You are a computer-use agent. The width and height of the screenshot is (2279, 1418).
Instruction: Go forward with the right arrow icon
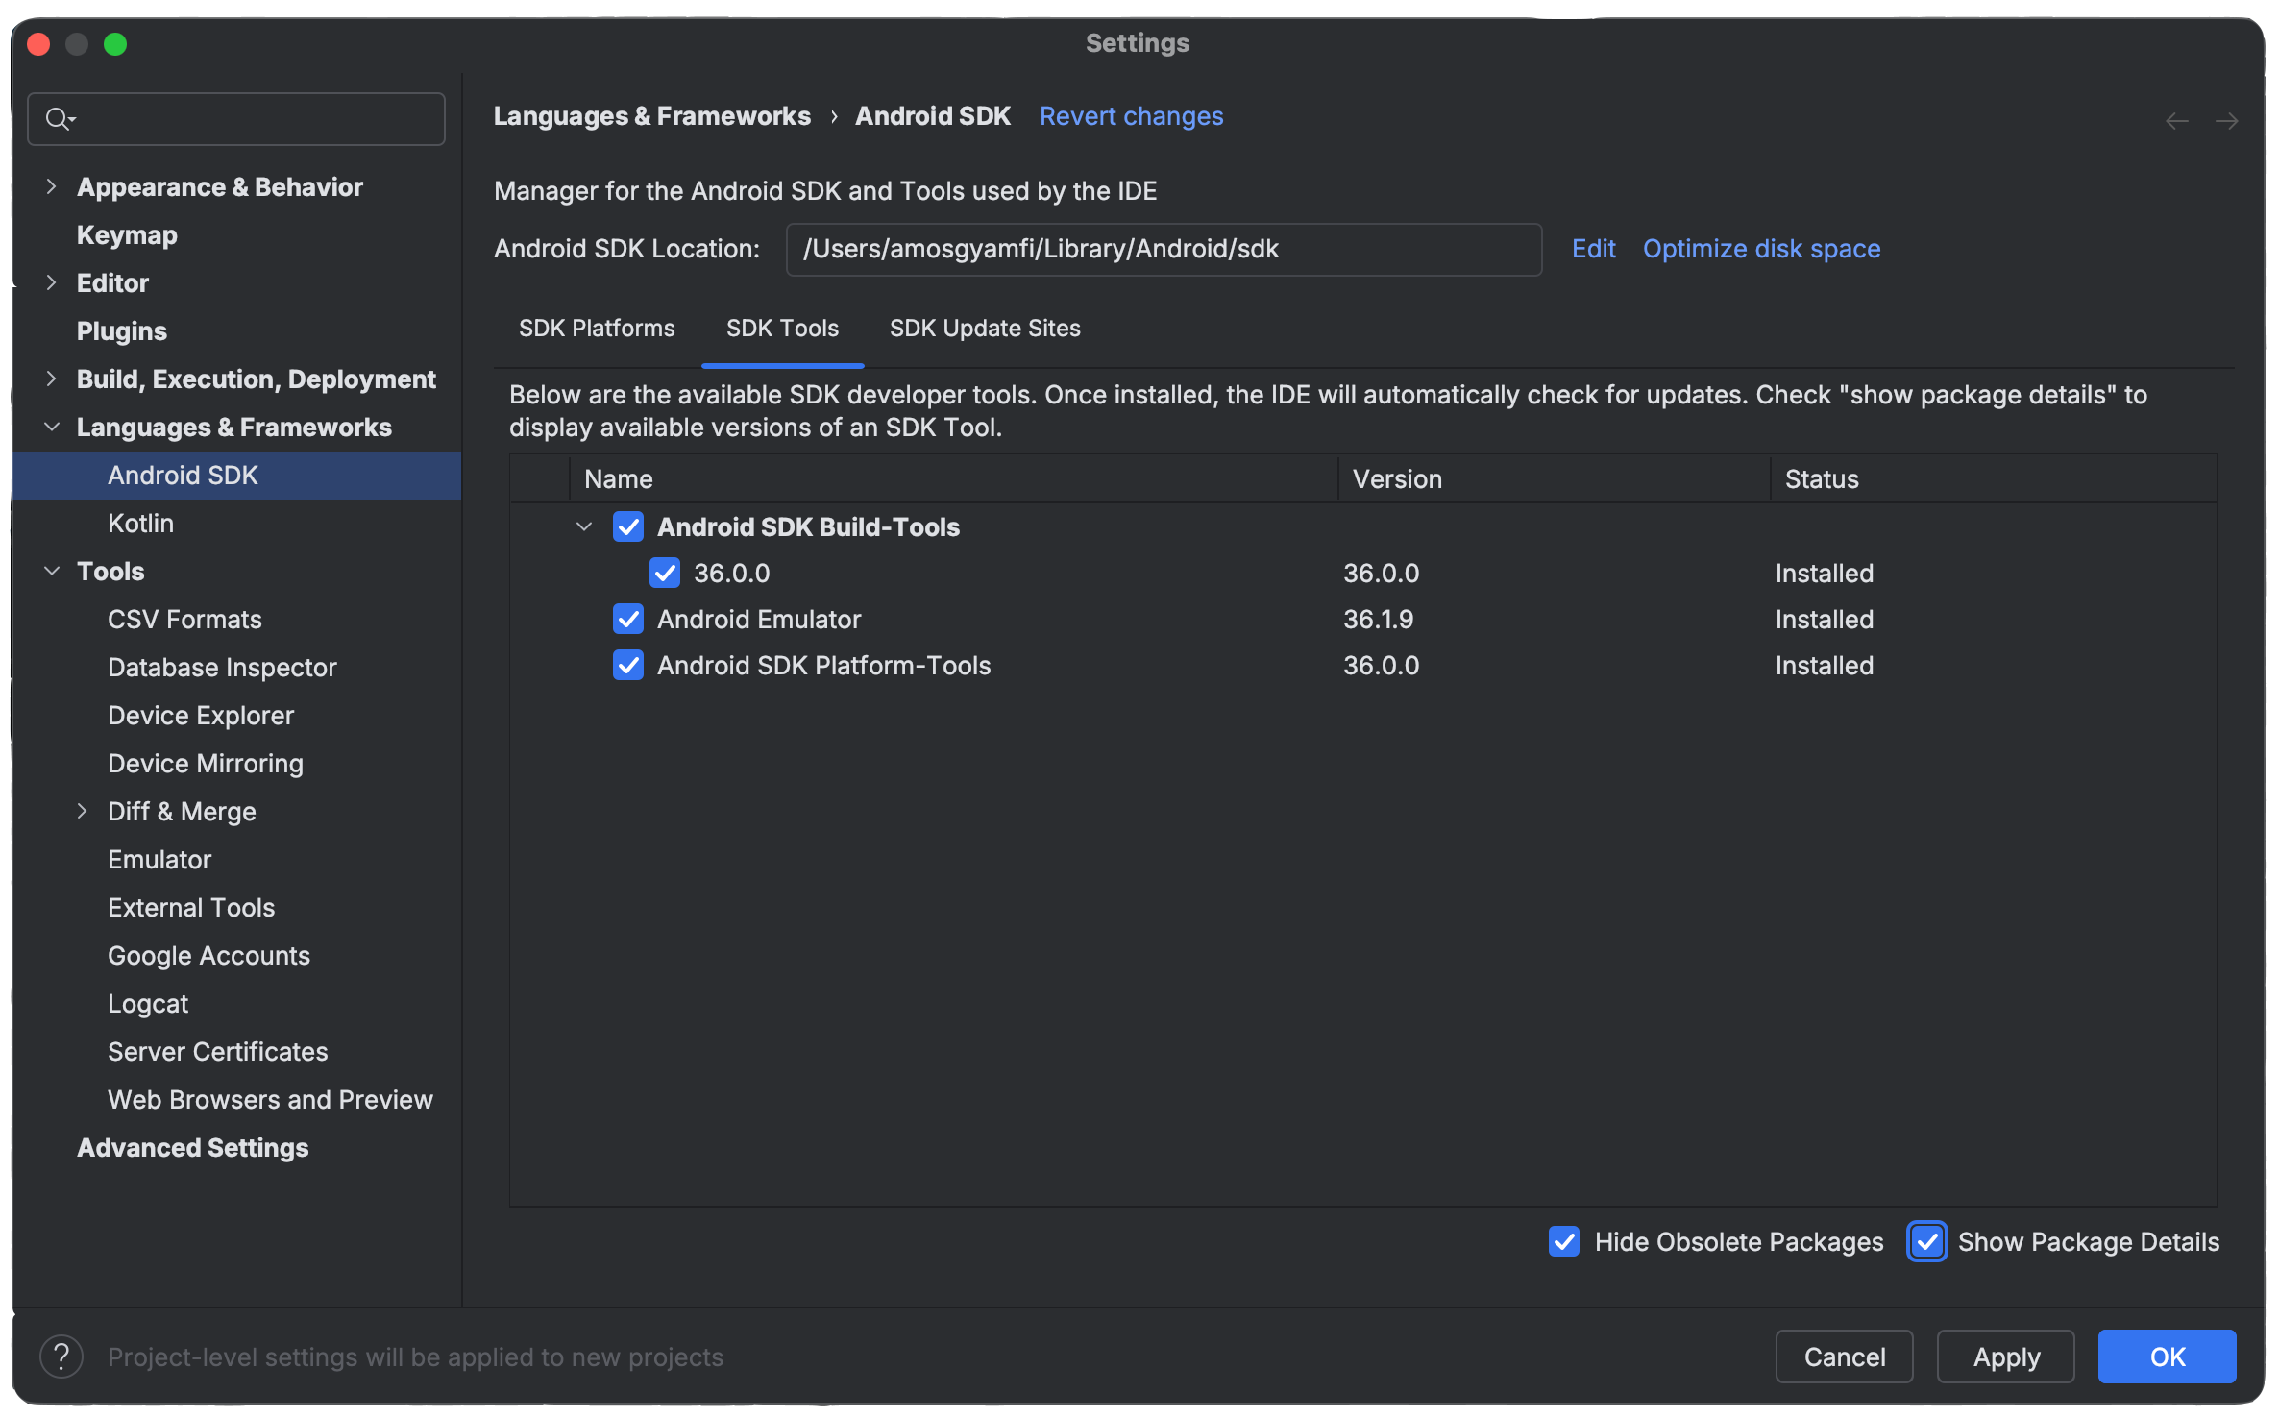(2226, 121)
